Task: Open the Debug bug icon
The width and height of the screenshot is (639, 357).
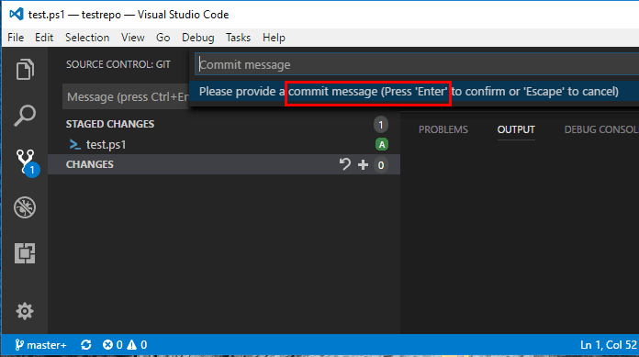Action: point(25,207)
